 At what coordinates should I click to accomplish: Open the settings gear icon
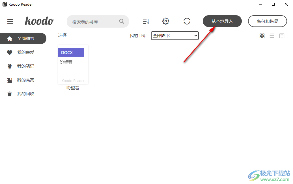pos(165,21)
